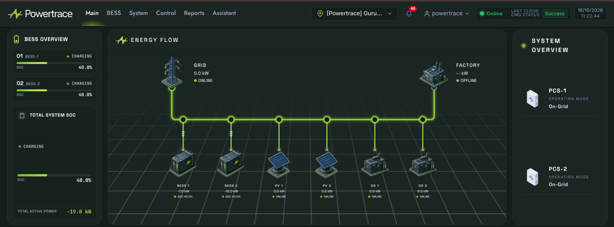Open the notifications bell icon
Screen dimensions: 614x227
[409, 14]
